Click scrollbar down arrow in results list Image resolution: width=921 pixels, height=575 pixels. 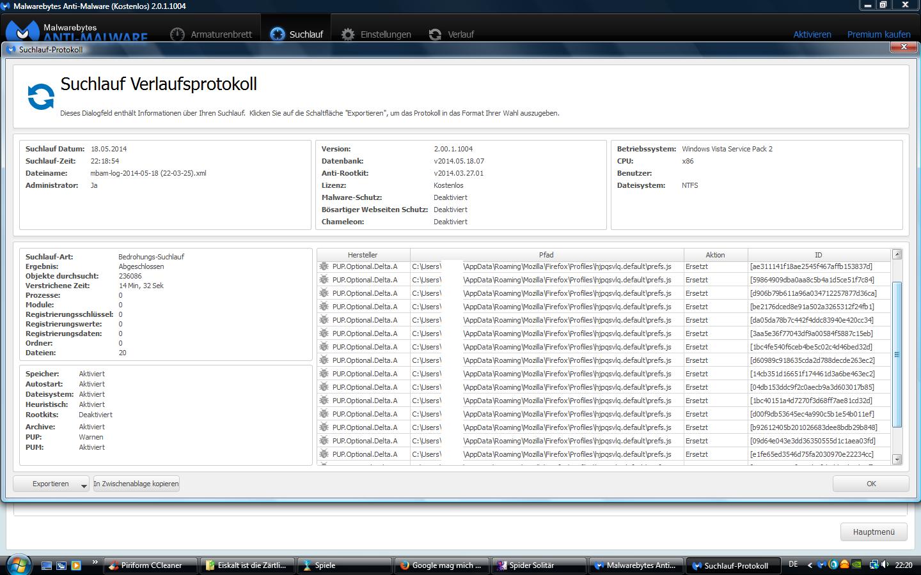click(x=897, y=459)
